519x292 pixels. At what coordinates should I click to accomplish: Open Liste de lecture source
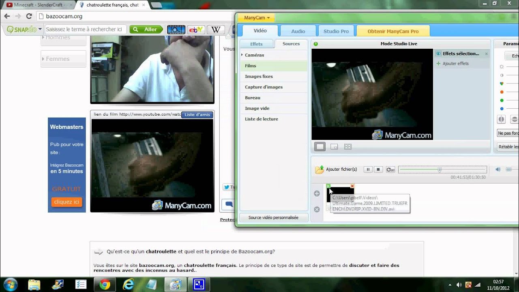coord(274,119)
